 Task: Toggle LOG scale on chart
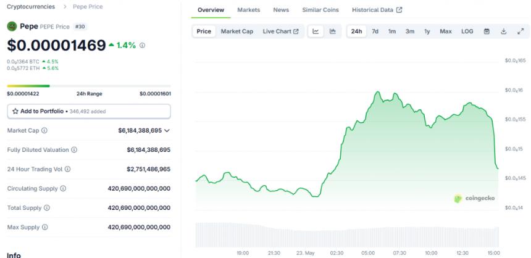pyautogui.click(x=467, y=31)
